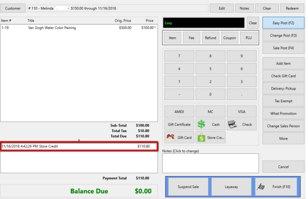The image size is (308, 199).
Task: Tap keypad number 9
Action: coord(242,56)
